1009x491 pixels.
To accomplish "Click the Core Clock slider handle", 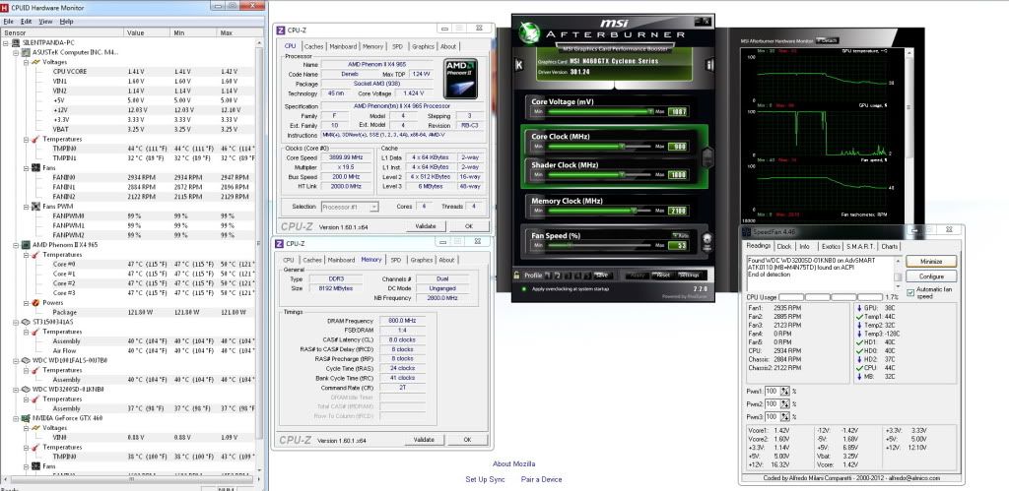I will tap(622, 147).
